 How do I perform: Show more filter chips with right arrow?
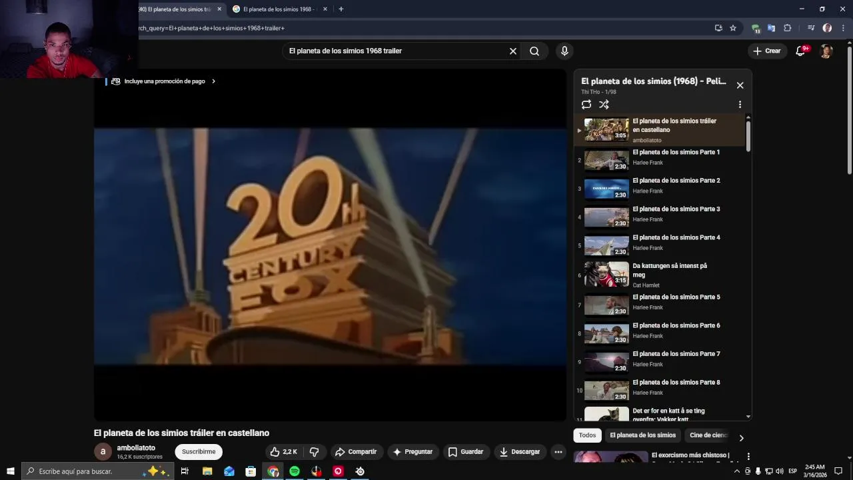pyautogui.click(x=741, y=438)
